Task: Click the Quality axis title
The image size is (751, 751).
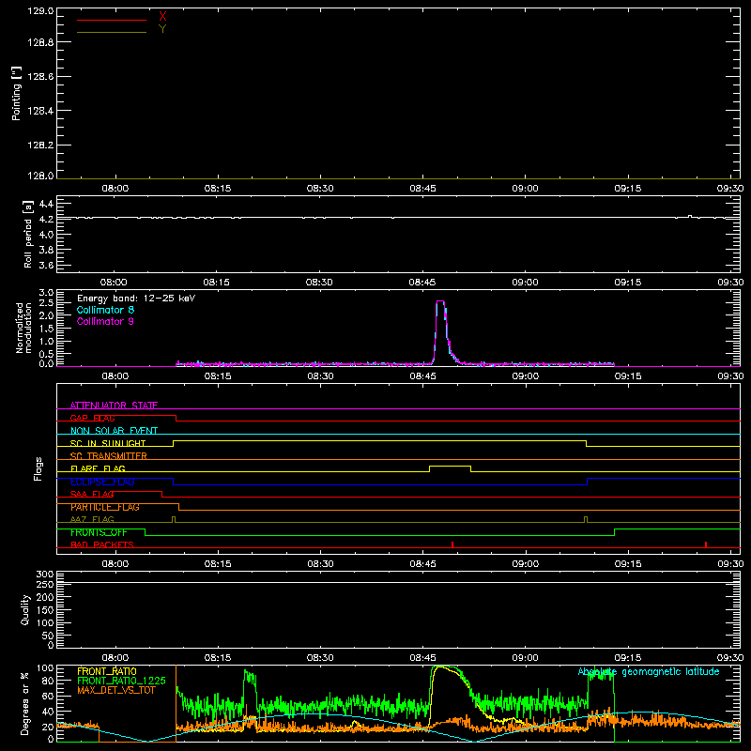Action: click(25, 609)
